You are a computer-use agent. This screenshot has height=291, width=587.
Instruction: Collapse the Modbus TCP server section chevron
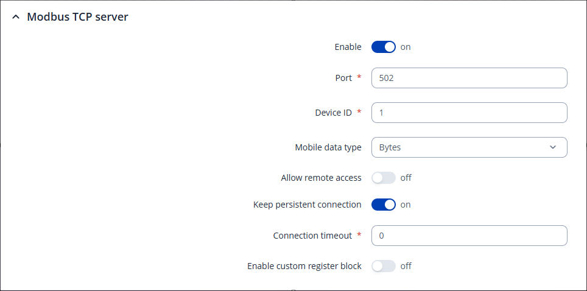[x=16, y=17]
